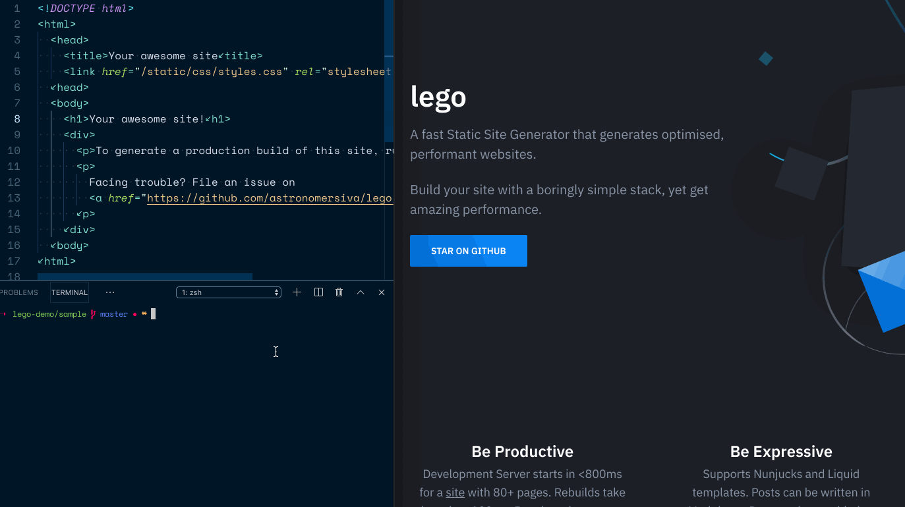Image resolution: width=905 pixels, height=507 pixels.
Task: Click the stylesheet '<link href=' code line
Action: [227, 72]
